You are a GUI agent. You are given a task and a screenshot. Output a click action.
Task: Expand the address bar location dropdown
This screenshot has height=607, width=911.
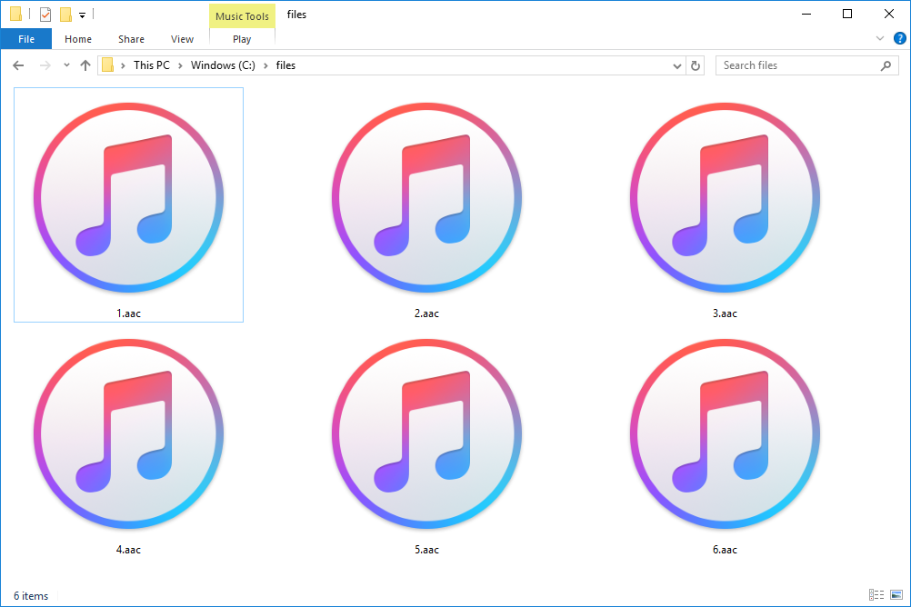point(676,65)
